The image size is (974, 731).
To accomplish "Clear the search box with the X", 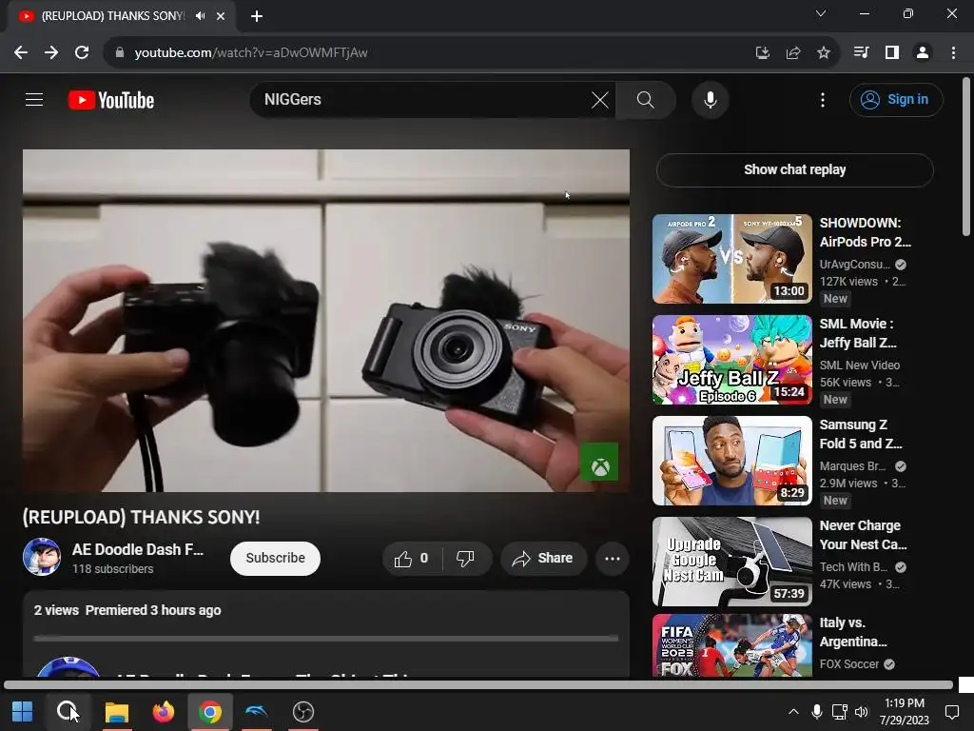I will click(599, 99).
